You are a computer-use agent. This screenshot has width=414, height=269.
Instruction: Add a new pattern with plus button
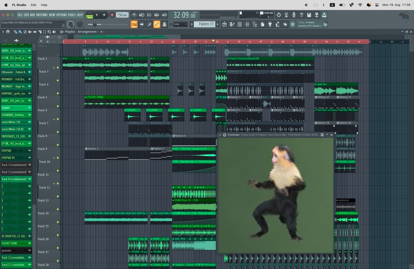pos(218,24)
